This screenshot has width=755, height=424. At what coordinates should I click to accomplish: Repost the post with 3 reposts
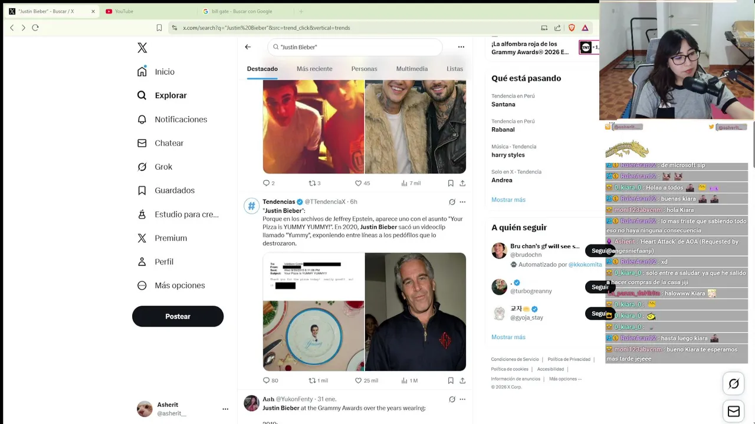tap(314, 183)
